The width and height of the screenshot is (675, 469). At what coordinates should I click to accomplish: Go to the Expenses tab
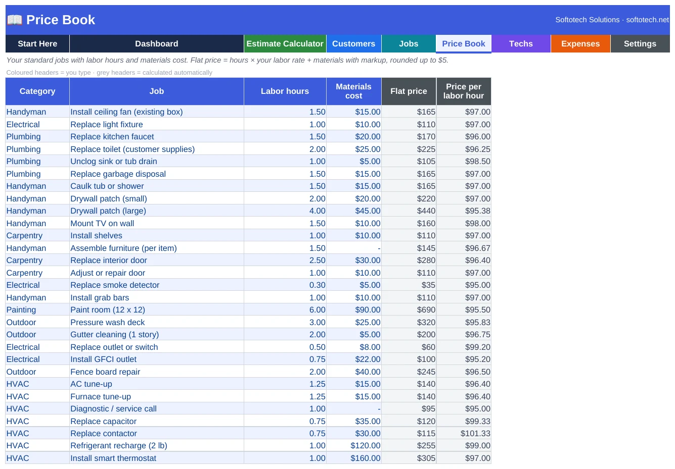pos(580,44)
